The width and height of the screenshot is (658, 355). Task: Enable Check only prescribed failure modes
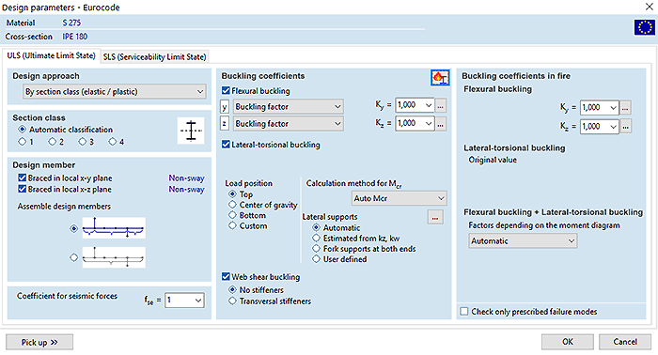click(464, 312)
